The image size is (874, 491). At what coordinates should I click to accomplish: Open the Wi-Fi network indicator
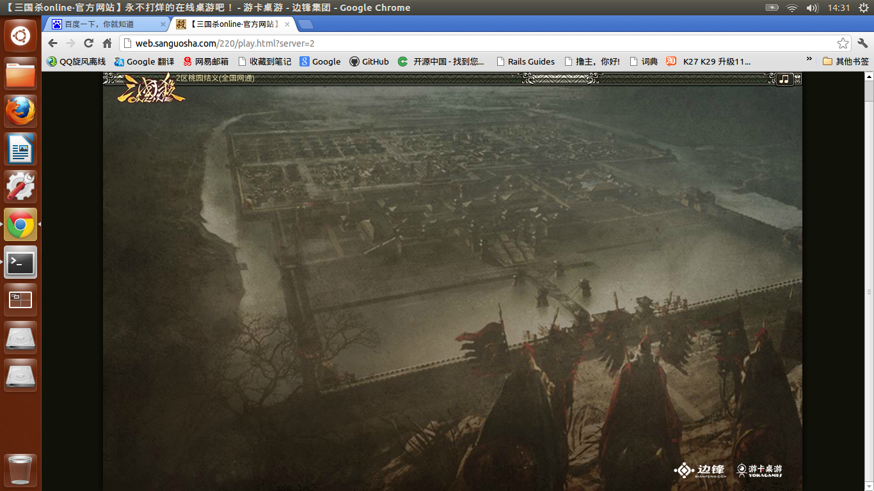pos(792,8)
